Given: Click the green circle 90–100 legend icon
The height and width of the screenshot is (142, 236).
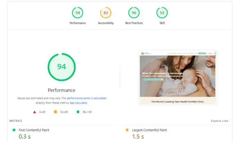Looking at the screenshot, I should 78,112.
